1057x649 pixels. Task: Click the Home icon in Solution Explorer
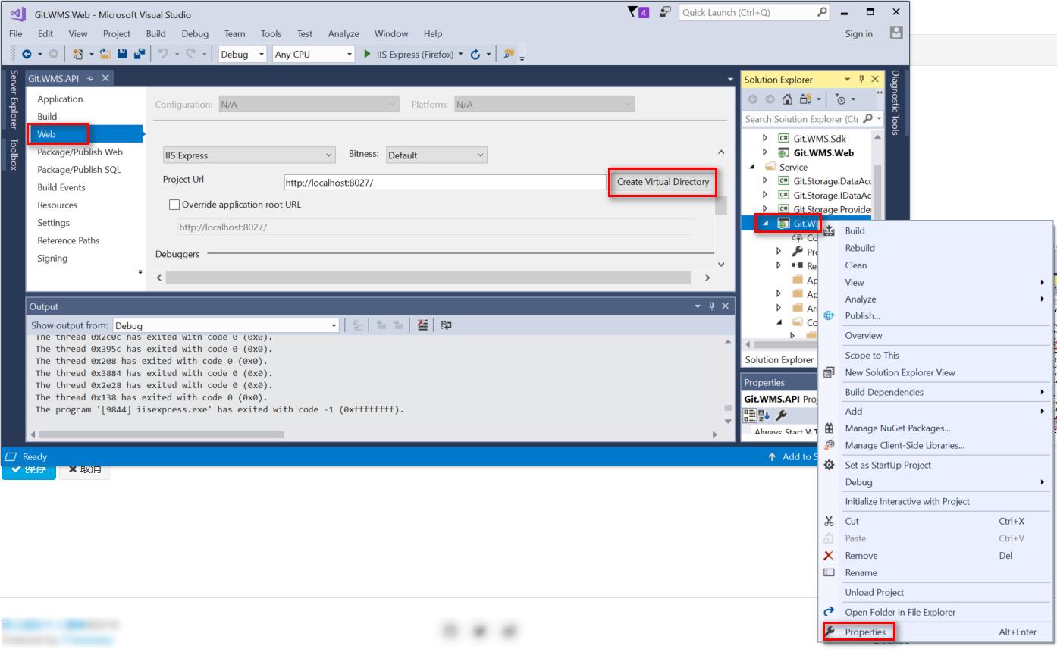click(x=787, y=99)
